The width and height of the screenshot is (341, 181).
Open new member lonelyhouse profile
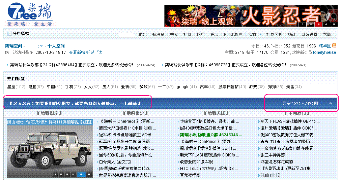(324, 52)
